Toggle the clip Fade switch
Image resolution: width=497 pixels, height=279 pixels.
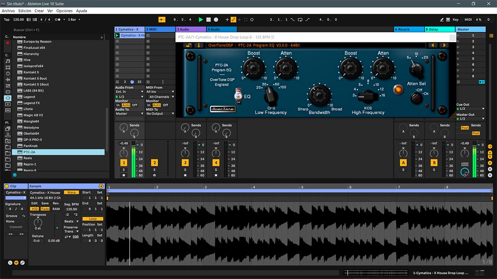pyautogui.click(x=45, y=209)
